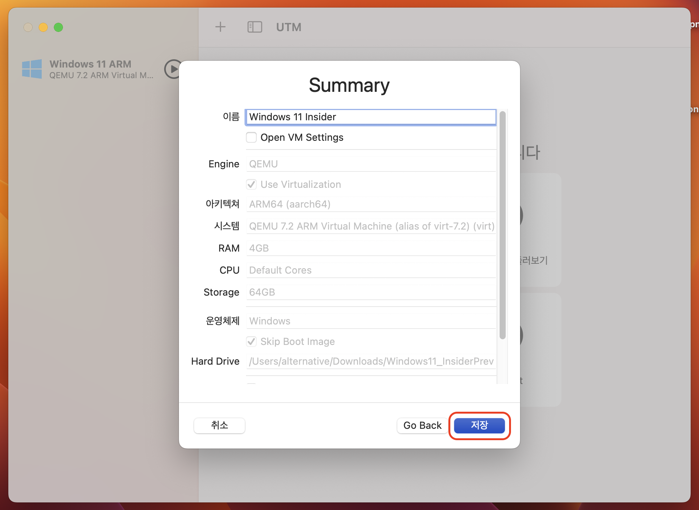
Task: Click the 취소 cancel button
Action: click(x=219, y=425)
